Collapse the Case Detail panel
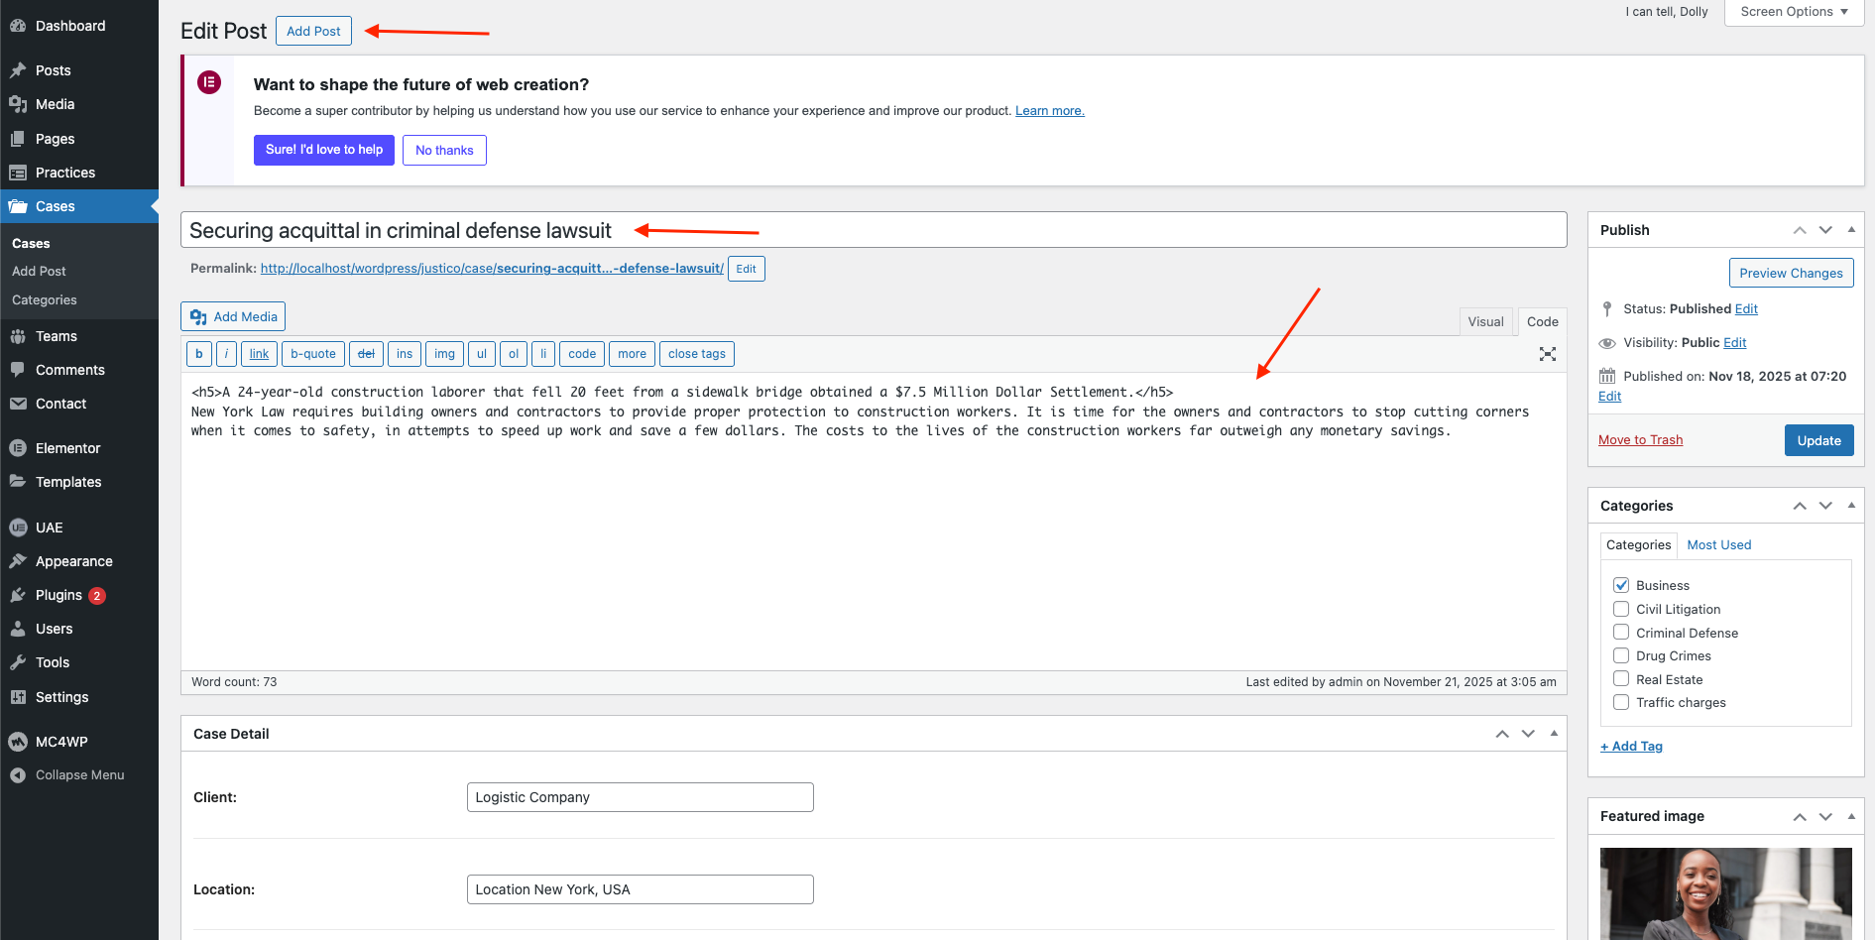 pyautogui.click(x=1554, y=734)
